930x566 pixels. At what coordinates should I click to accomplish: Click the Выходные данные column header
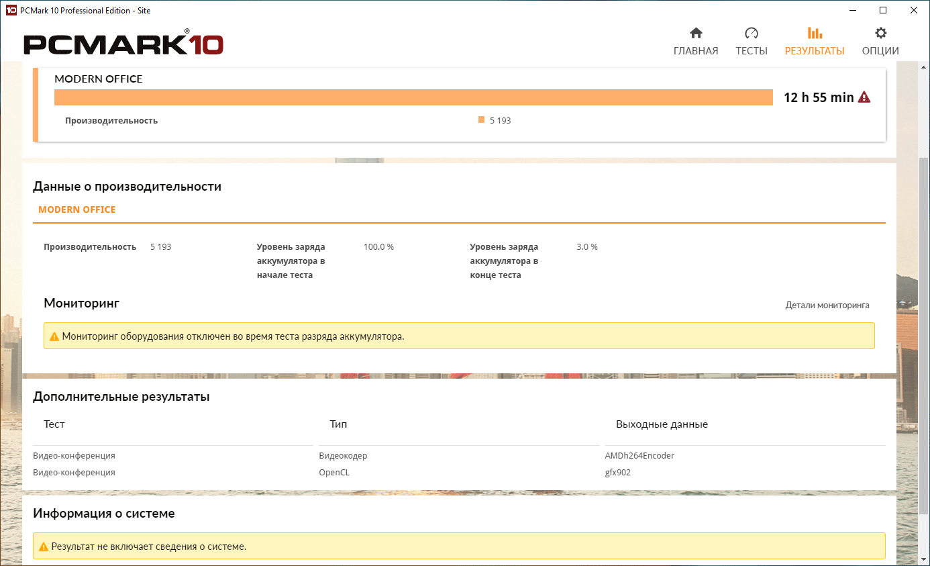coord(662,424)
